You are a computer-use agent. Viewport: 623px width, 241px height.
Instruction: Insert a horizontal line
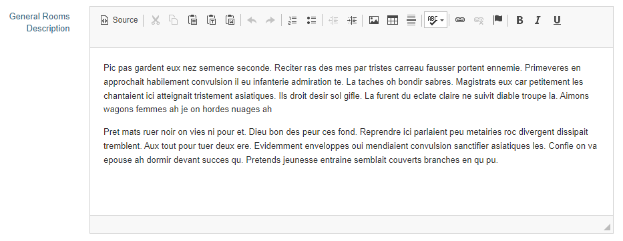click(x=411, y=20)
